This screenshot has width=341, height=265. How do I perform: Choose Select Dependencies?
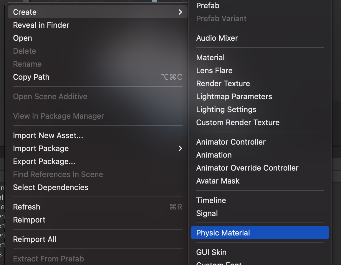click(x=51, y=187)
